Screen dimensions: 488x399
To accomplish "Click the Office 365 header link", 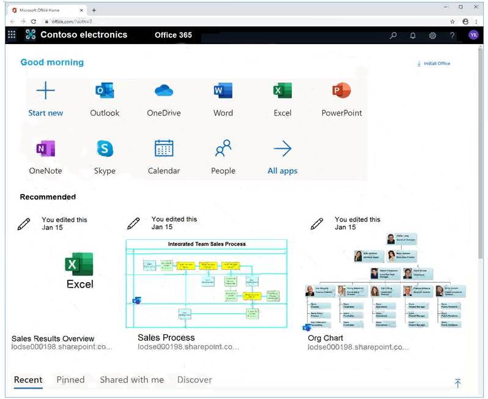I will click(173, 35).
